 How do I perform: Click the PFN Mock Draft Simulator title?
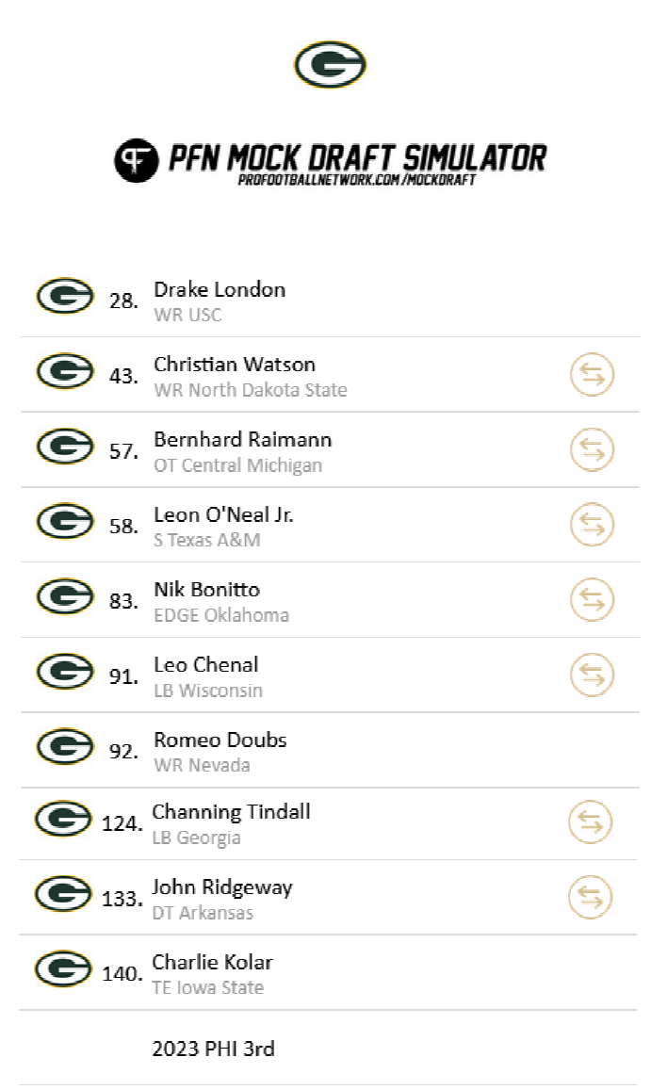pyautogui.click(x=357, y=156)
